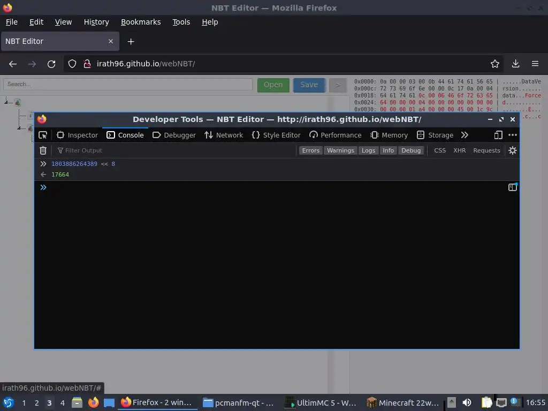Click the green Open button
Image resolution: width=548 pixels, height=411 pixels.
click(273, 85)
